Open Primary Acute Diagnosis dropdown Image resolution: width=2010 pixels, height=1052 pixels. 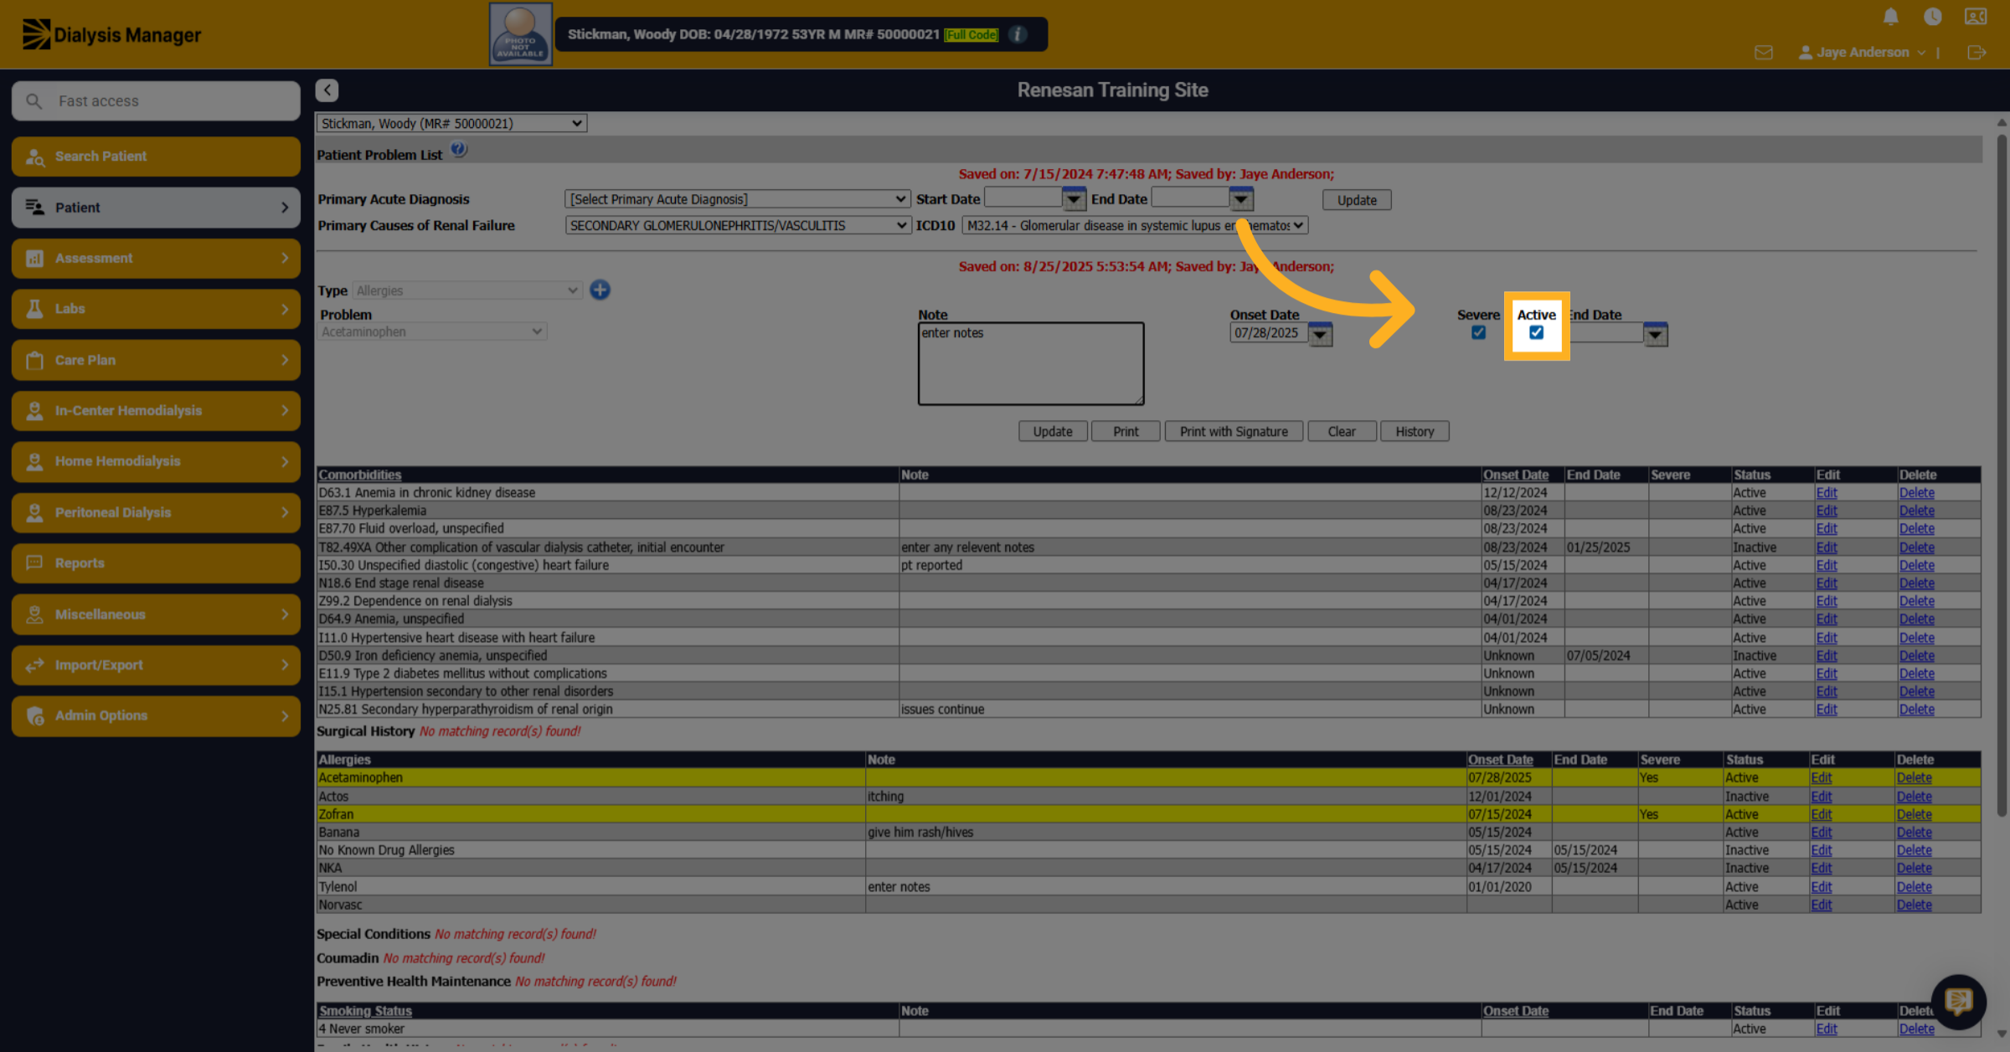(x=737, y=199)
